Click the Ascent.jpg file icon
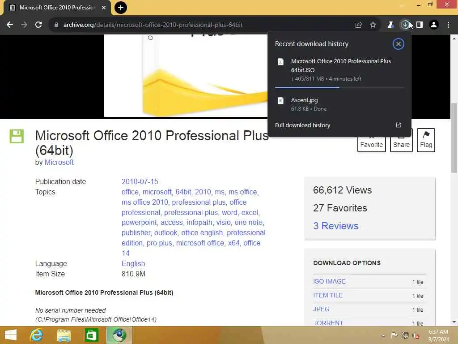This screenshot has width=458, height=344. pyautogui.click(x=281, y=101)
